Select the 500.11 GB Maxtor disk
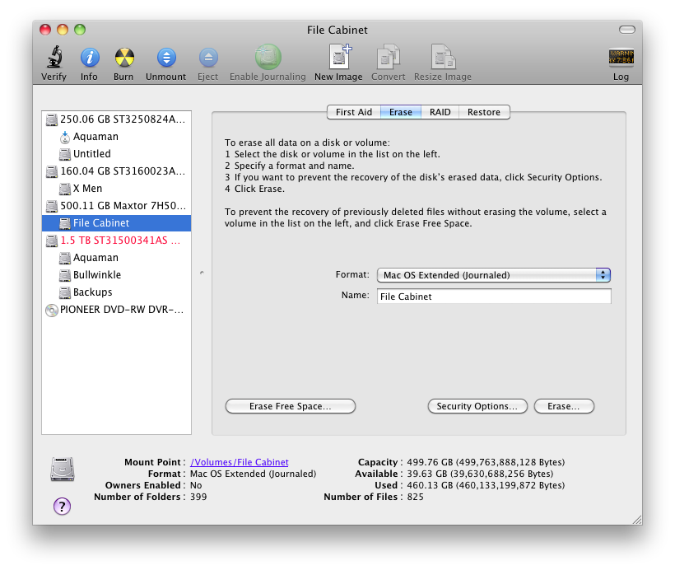Screen dimensions: 675x570 click(116, 205)
